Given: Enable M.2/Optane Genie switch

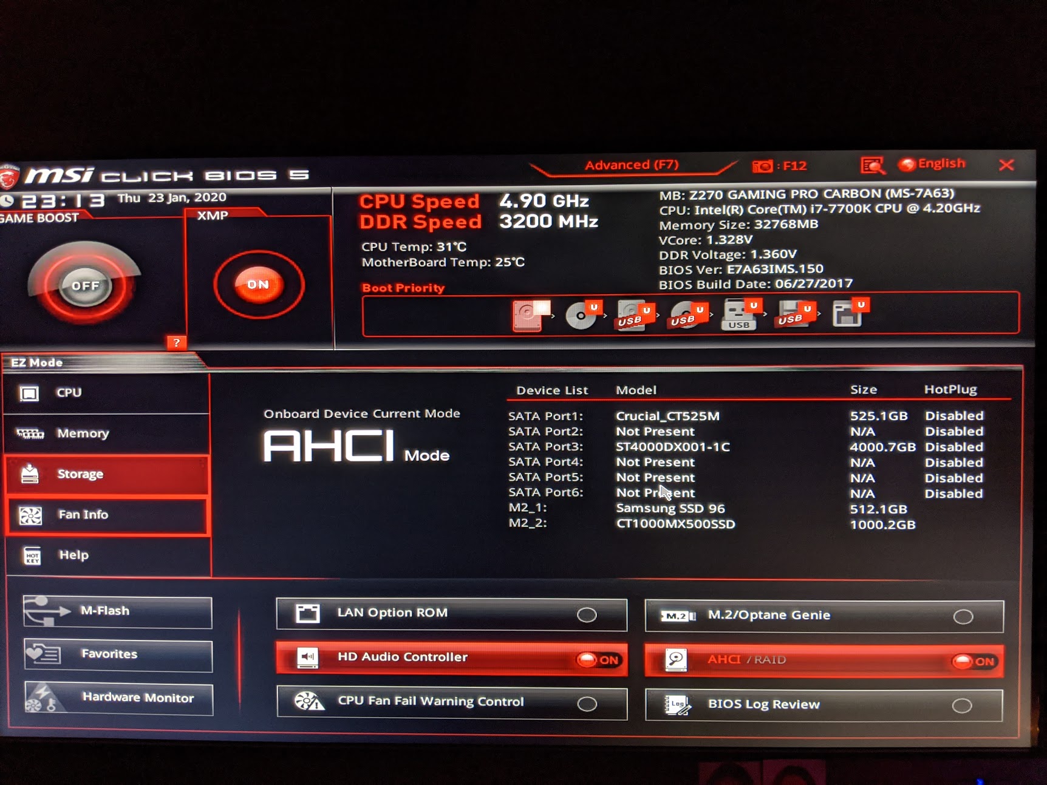Looking at the screenshot, I should click(963, 617).
